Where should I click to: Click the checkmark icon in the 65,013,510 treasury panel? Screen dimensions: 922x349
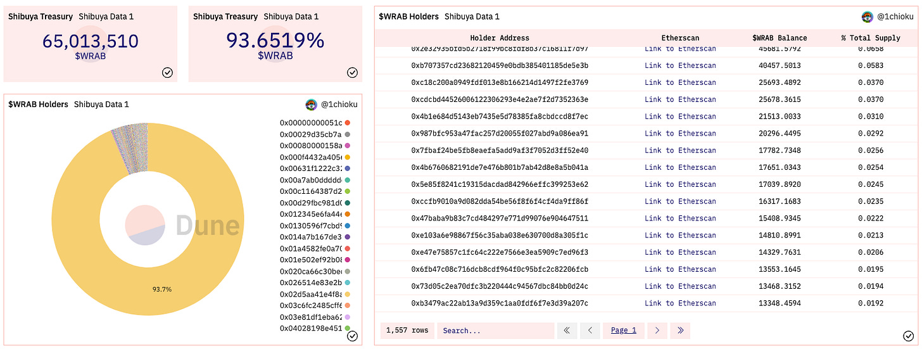pos(167,73)
